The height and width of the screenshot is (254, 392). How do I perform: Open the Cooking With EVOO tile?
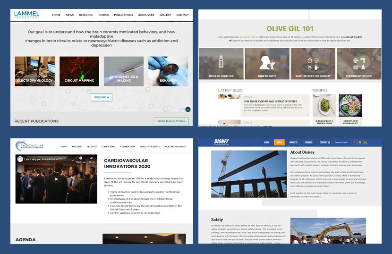[x=359, y=64]
